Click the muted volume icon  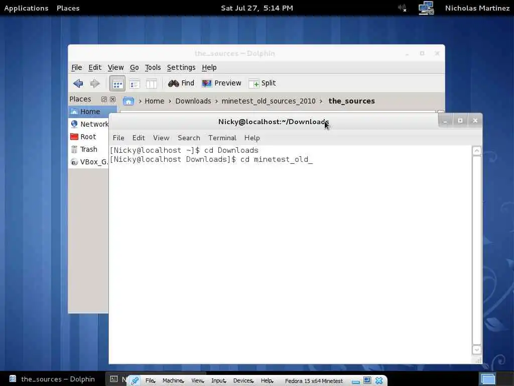[x=402, y=8]
